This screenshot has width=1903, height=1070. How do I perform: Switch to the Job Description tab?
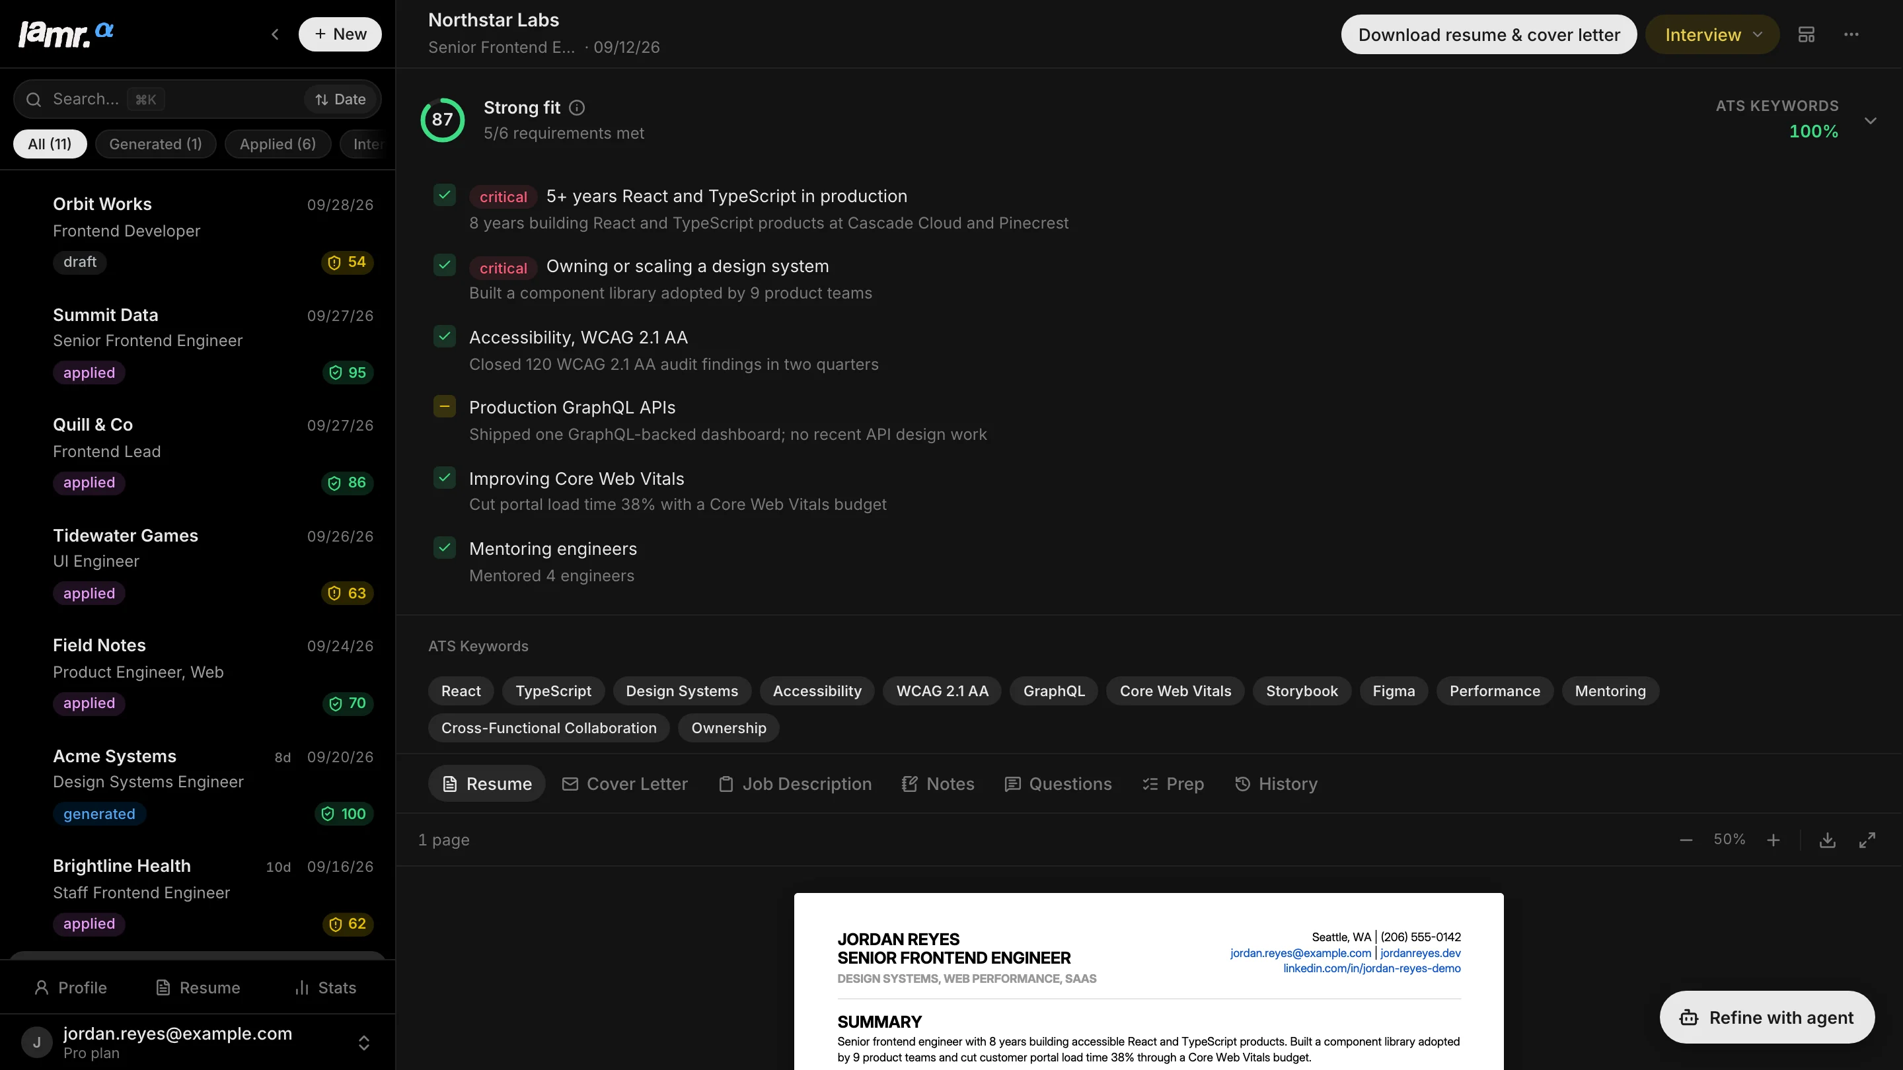796,784
